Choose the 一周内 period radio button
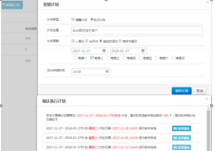Viewport: 215px width, 151px height. [x=73, y=41]
